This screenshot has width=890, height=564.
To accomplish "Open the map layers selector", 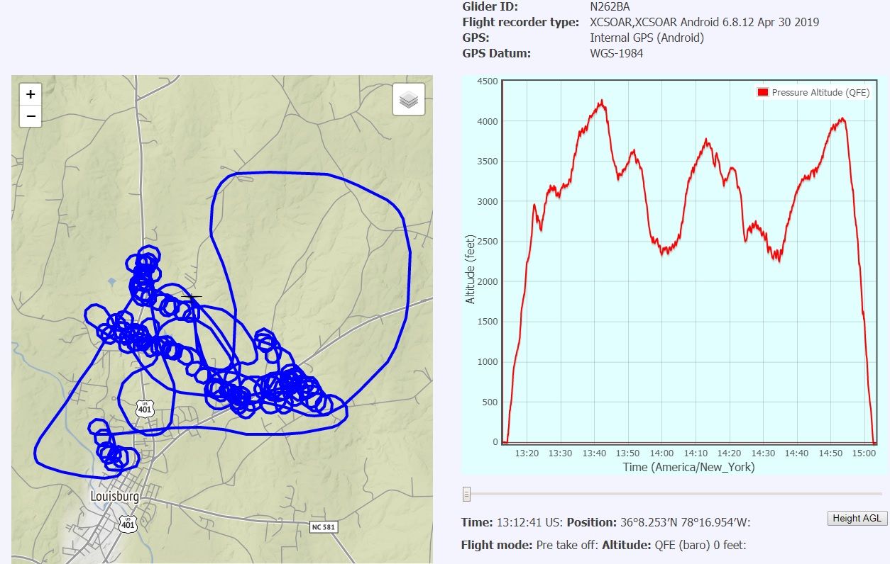I will pyautogui.click(x=408, y=100).
